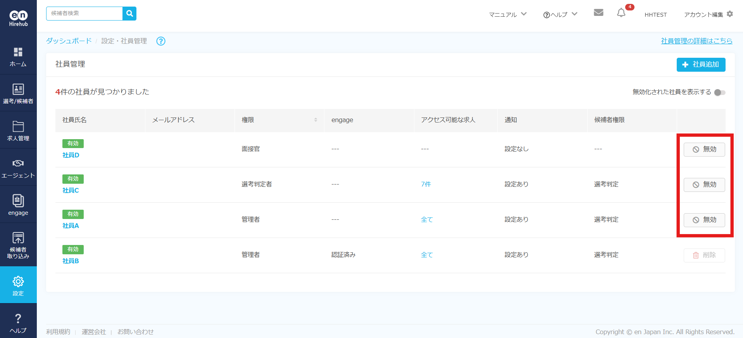Expand the マニュアル dropdown
Image resolution: width=743 pixels, height=338 pixels.
pos(507,14)
